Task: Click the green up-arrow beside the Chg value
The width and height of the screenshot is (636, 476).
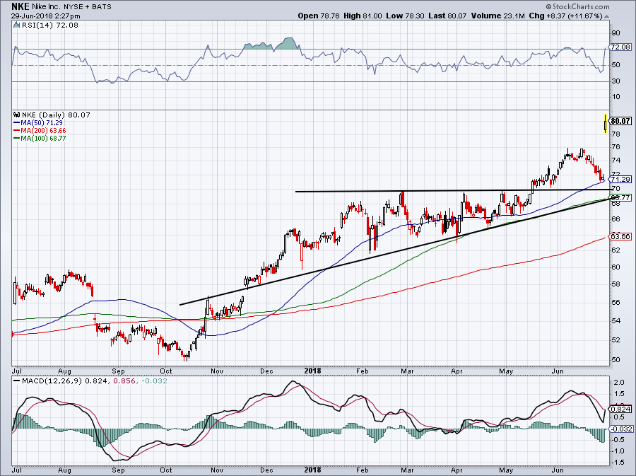Action: pyautogui.click(x=606, y=16)
